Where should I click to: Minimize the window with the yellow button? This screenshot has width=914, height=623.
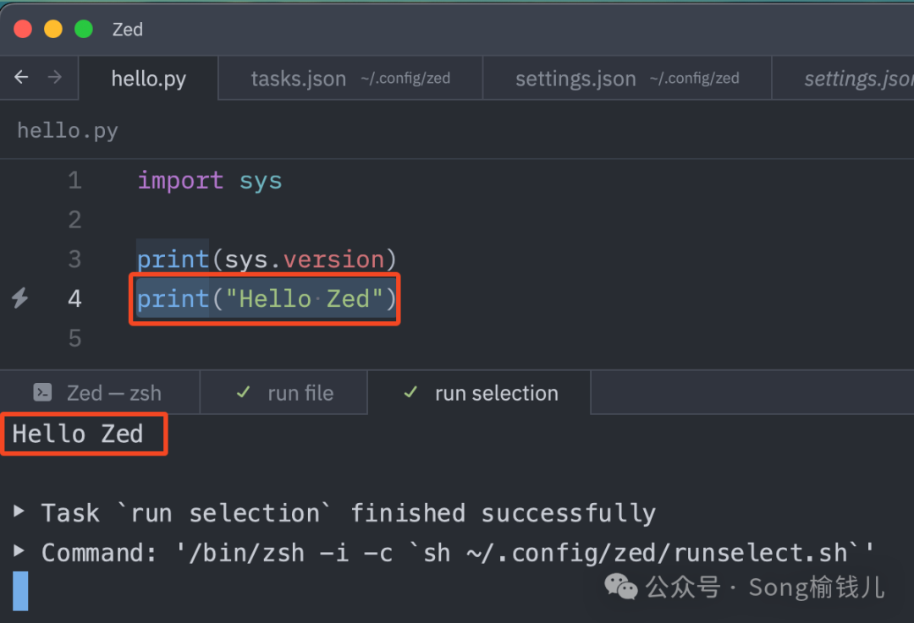tap(53, 29)
